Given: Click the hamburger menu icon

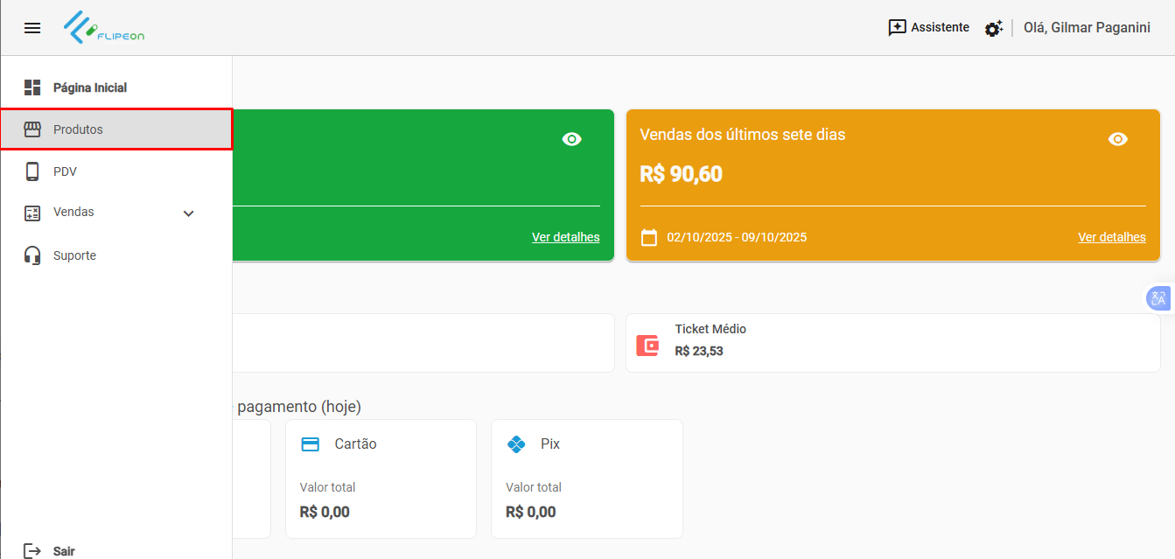Looking at the screenshot, I should pos(32,28).
